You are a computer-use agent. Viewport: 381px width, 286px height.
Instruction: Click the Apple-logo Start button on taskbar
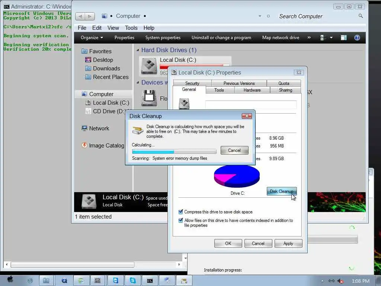tap(10, 280)
